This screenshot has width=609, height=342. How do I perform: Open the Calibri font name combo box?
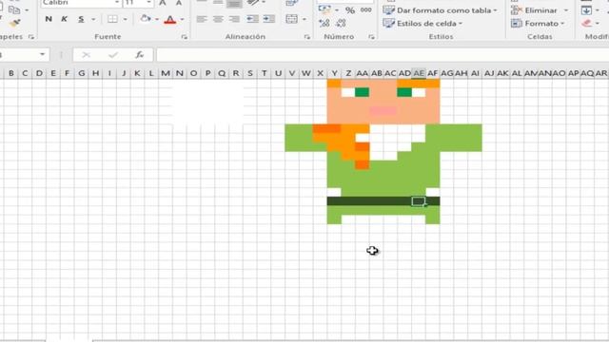pos(80,3)
